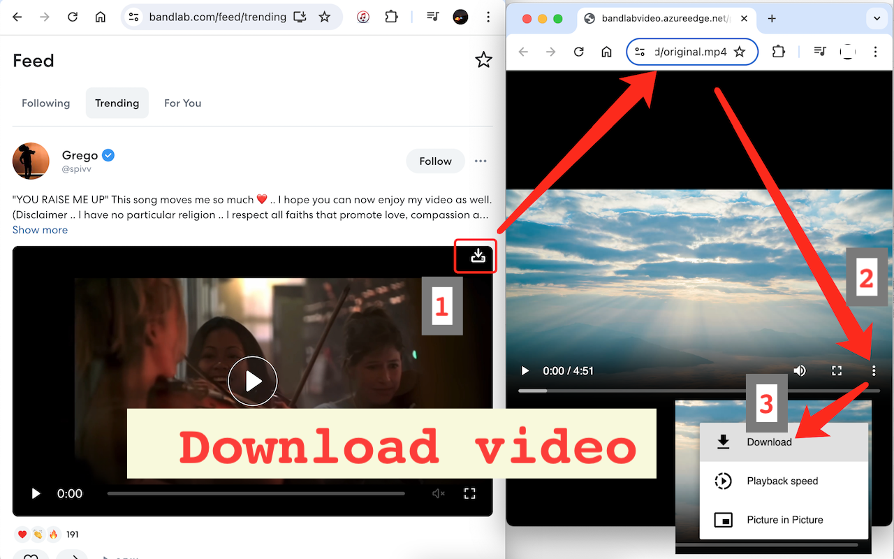This screenshot has height=559, width=894.
Task: Click the Chrome profile avatar icon
Action: tap(460, 17)
